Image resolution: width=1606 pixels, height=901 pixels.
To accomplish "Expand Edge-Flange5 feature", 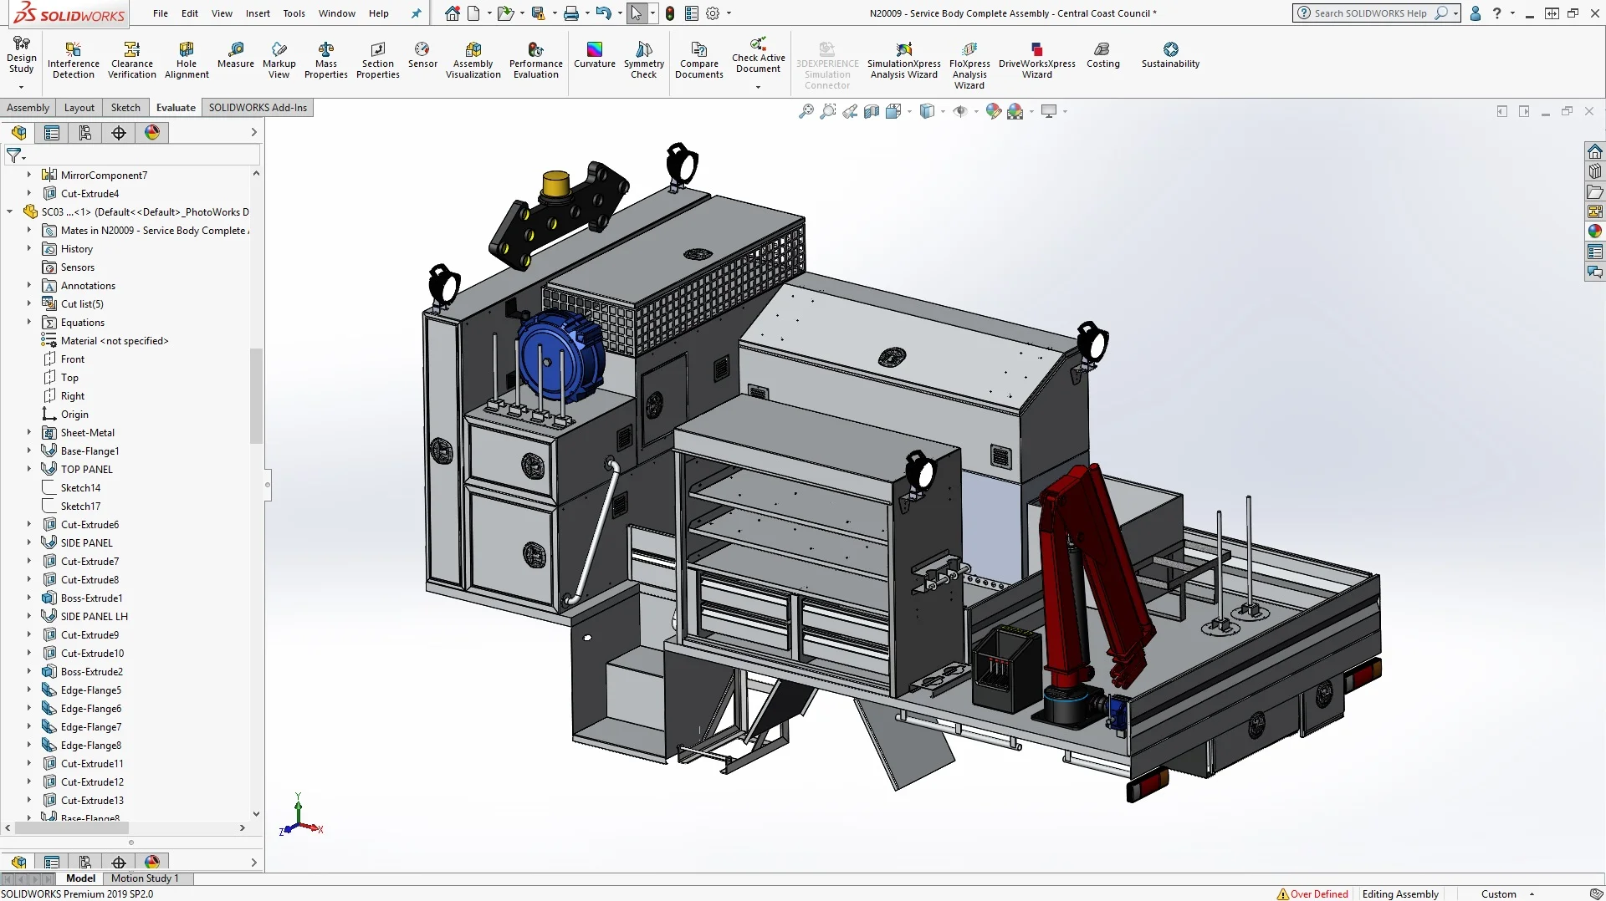I will 28,690.
